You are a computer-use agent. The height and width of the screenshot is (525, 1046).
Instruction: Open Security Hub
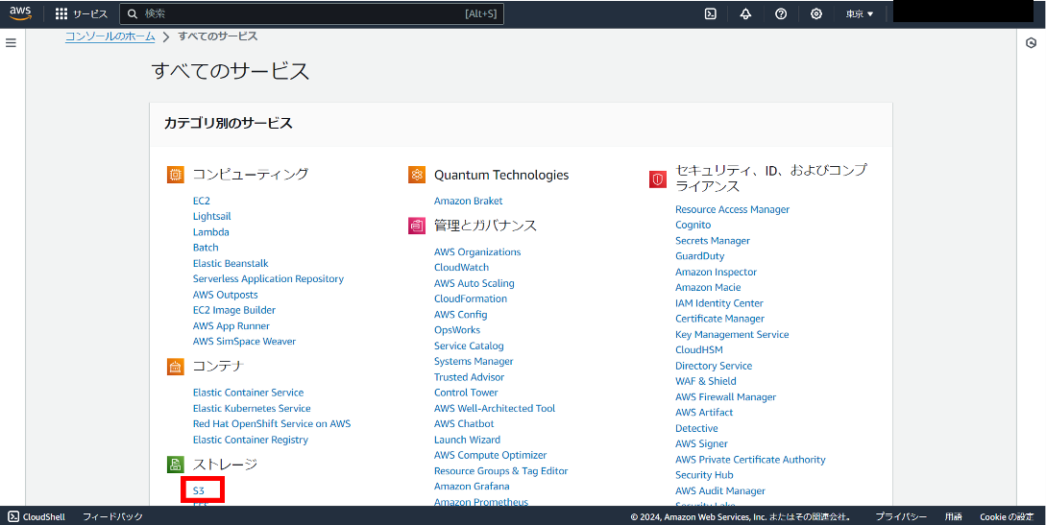tap(704, 475)
